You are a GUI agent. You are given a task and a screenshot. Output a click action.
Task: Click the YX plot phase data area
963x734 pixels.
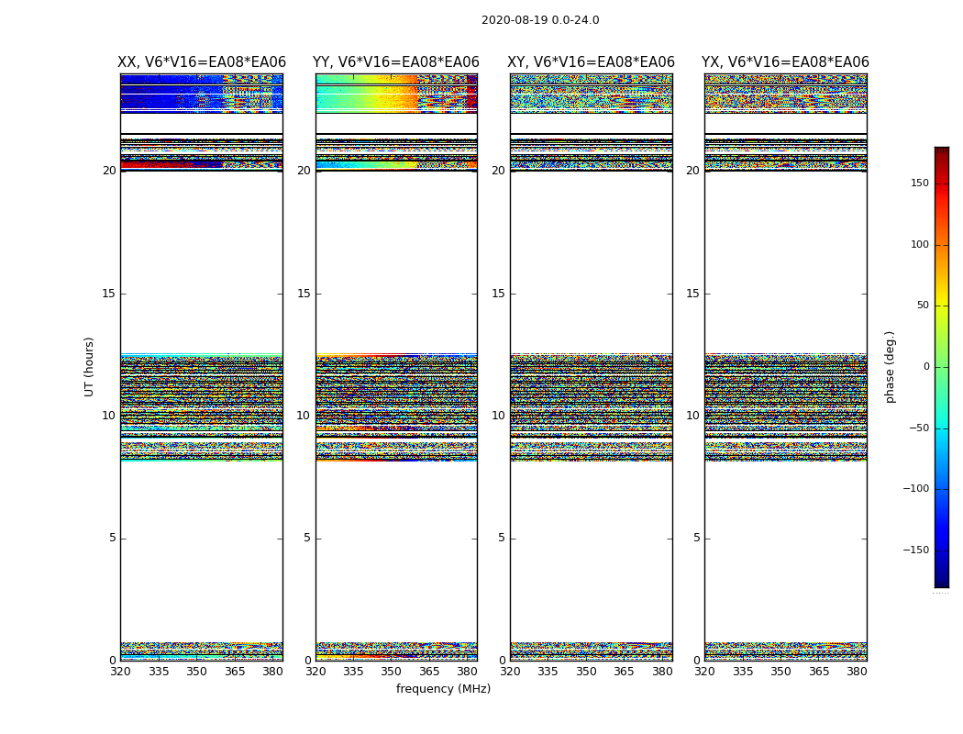click(x=786, y=367)
